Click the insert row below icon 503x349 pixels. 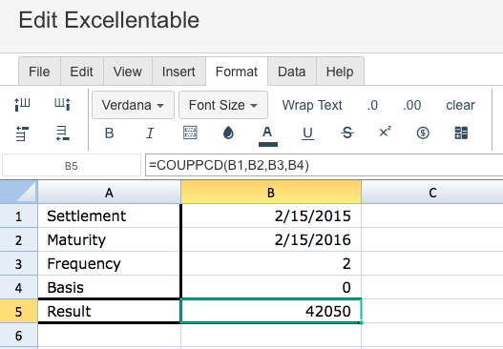click(x=63, y=133)
